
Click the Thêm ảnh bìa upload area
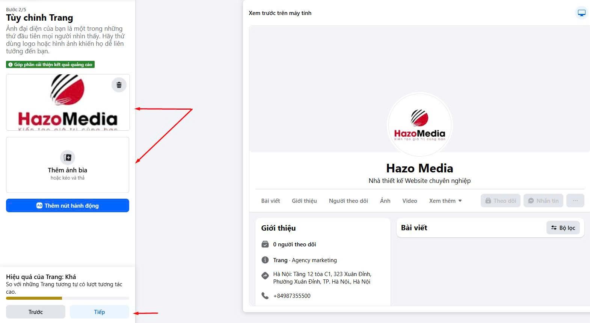[x=68, y=165]
